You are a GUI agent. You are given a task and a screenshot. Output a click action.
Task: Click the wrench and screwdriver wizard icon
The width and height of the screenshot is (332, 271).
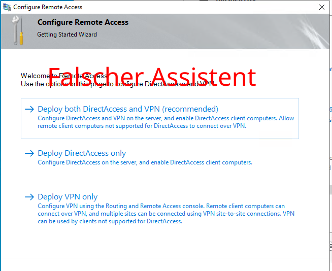point(18,29)
